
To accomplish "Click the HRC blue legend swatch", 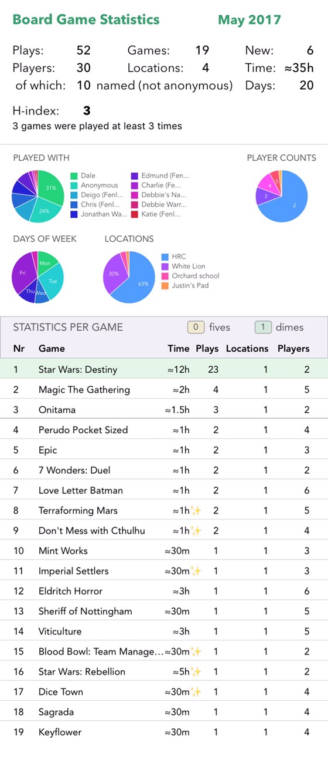I will click(x=165, y=257).
